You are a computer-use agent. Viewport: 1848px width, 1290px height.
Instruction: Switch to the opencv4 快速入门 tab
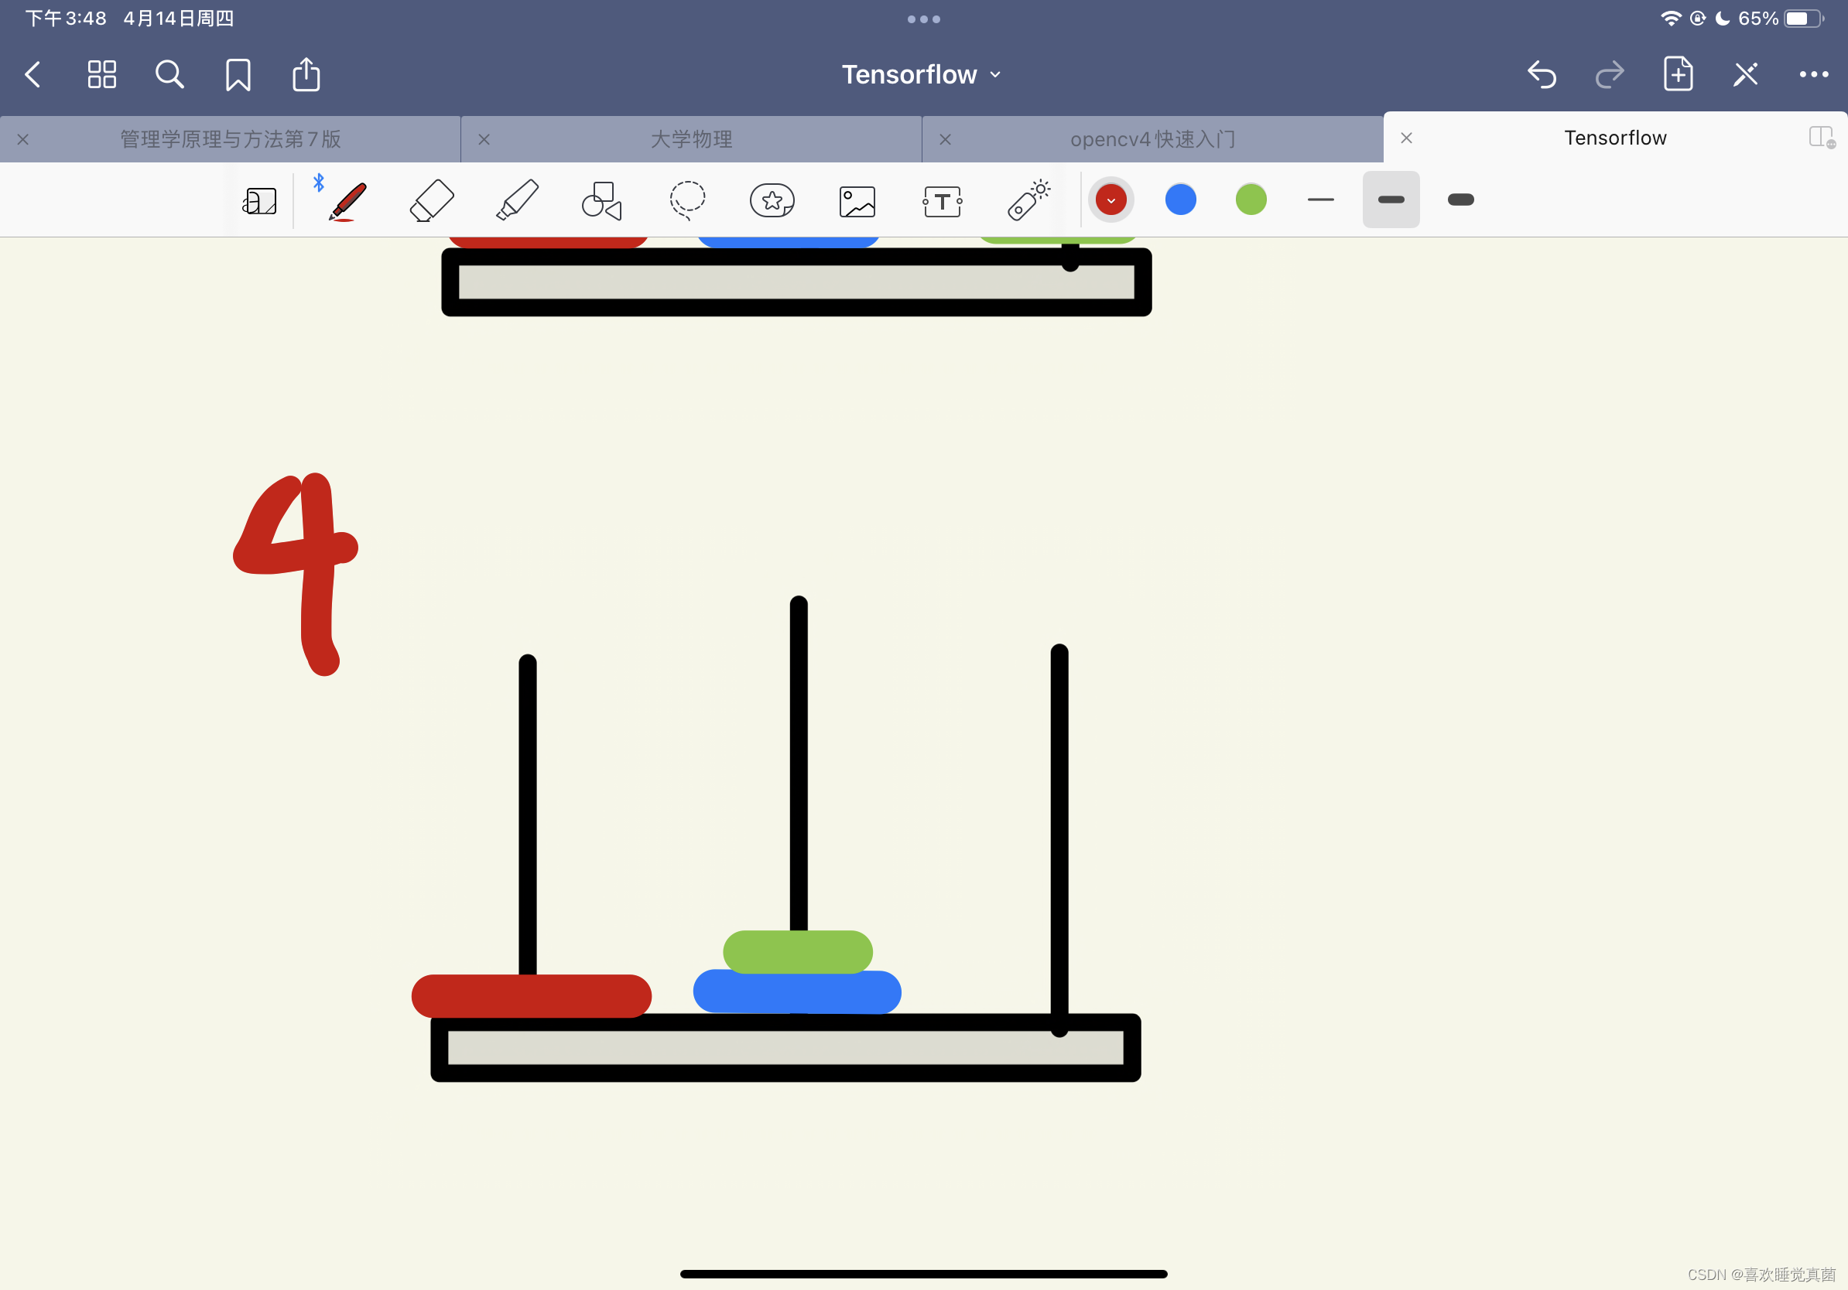[x=1152, y=139]
